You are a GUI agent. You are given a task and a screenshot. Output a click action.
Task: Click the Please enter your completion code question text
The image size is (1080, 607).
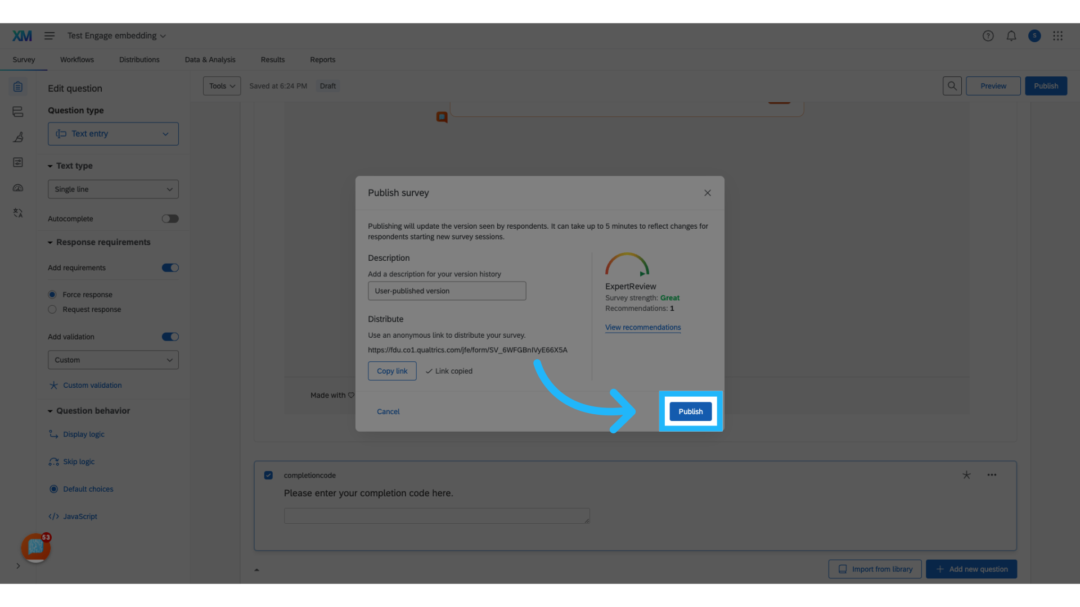[x=368, y=493]
